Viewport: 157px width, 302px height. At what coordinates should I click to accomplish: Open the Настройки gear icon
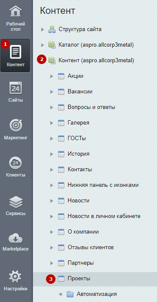(16, 277)
